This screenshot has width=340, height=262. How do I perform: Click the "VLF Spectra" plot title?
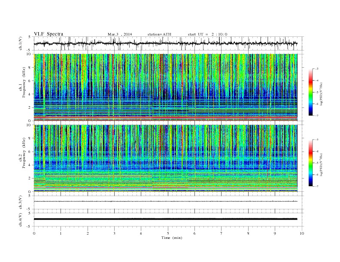(49, 34)
